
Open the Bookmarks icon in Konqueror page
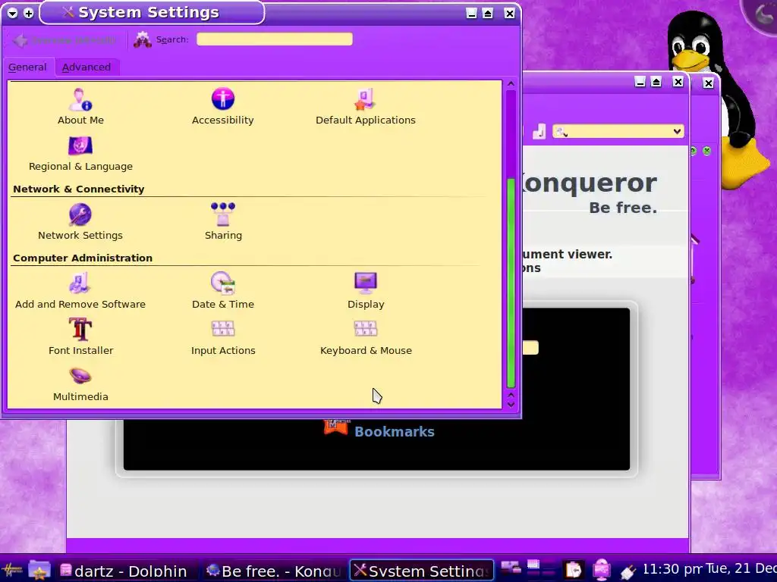pos(335,427)
